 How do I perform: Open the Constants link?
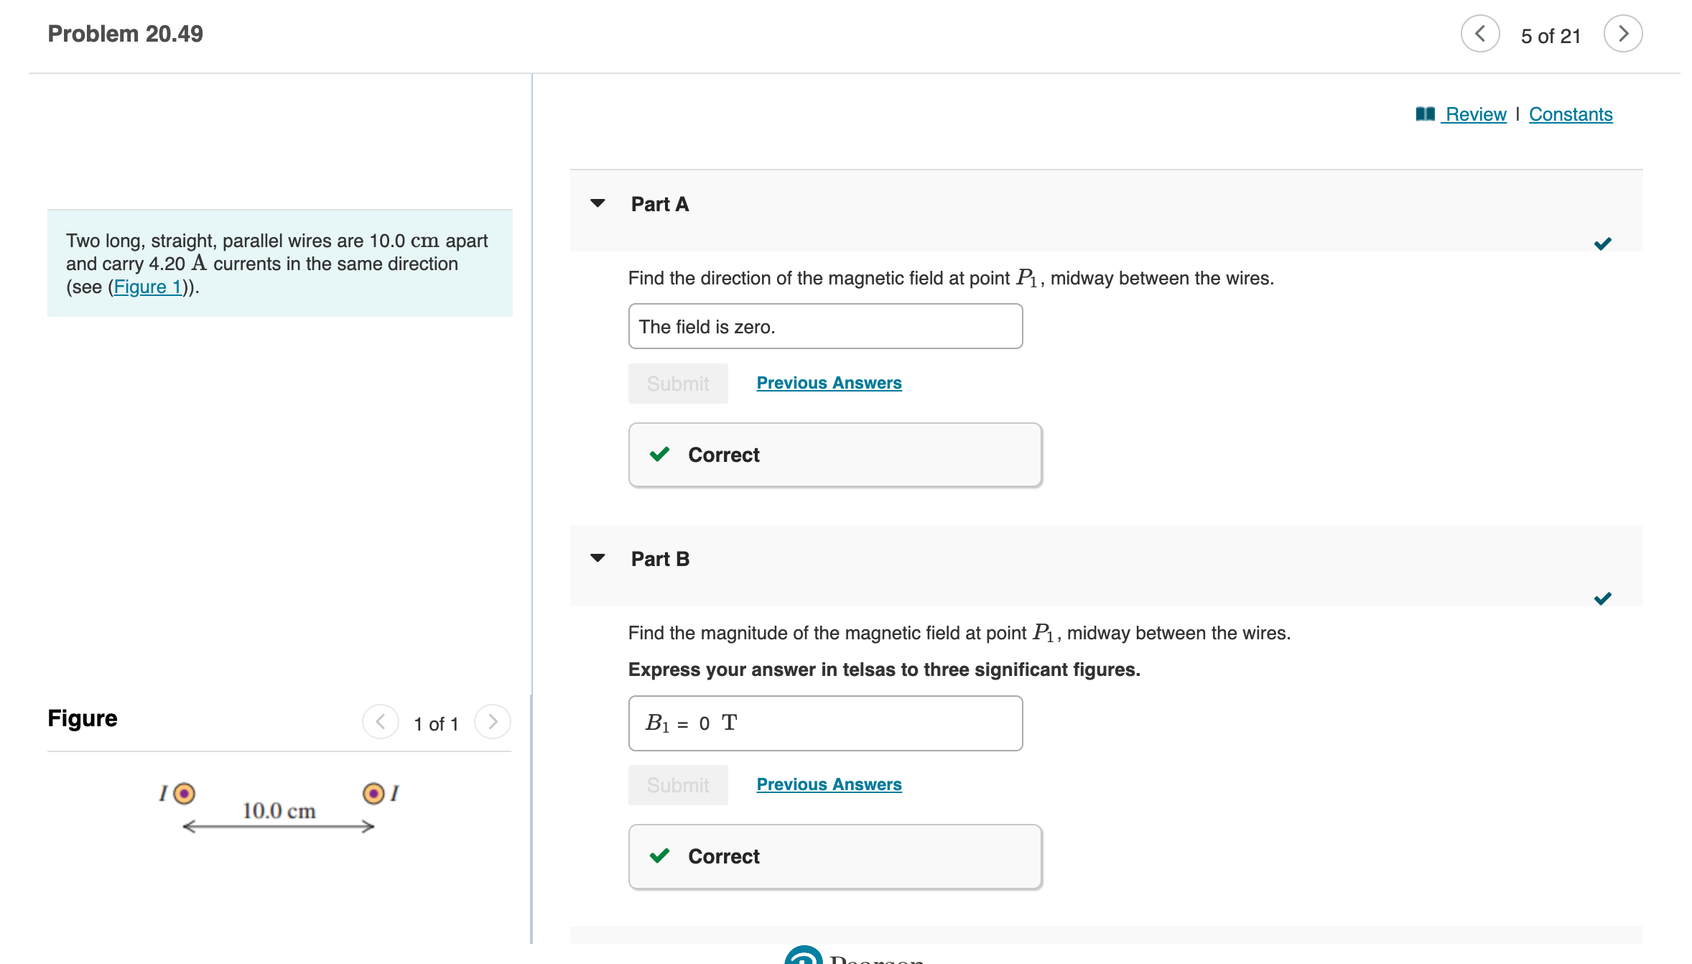tap(1570, 114)
